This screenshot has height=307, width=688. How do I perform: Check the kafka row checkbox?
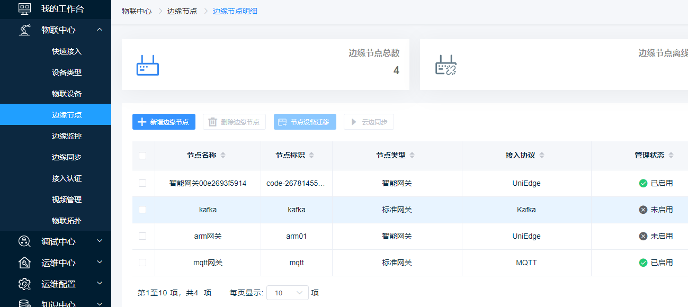point(142,210)
